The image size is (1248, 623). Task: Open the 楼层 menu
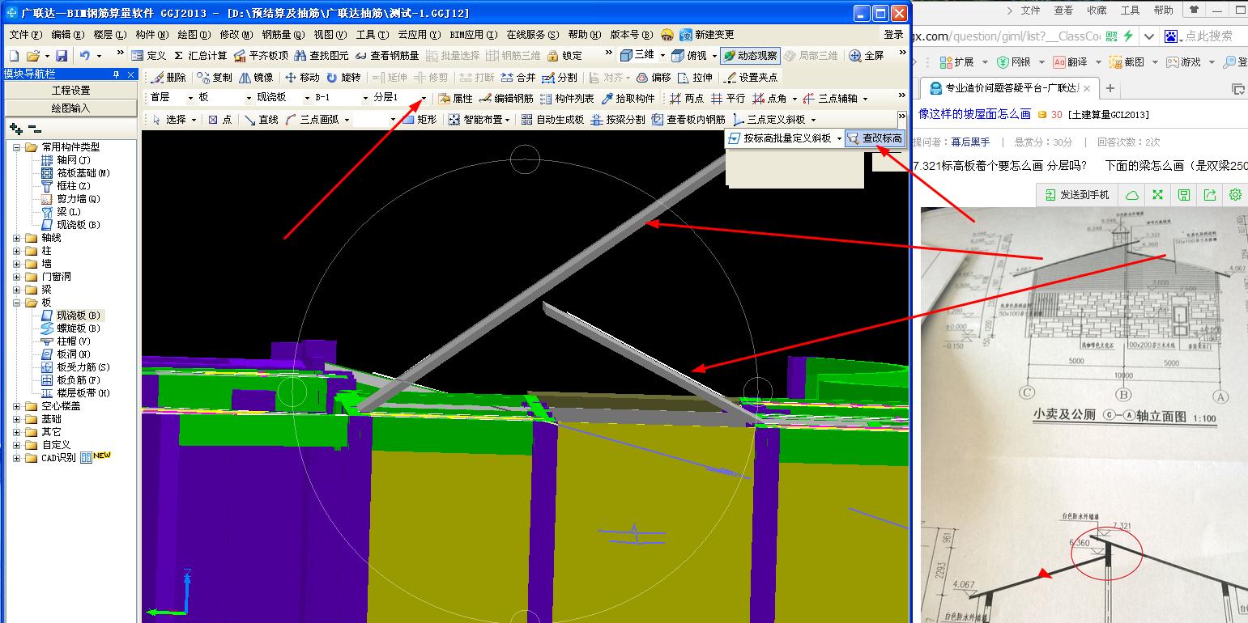[x=109, y=35]
